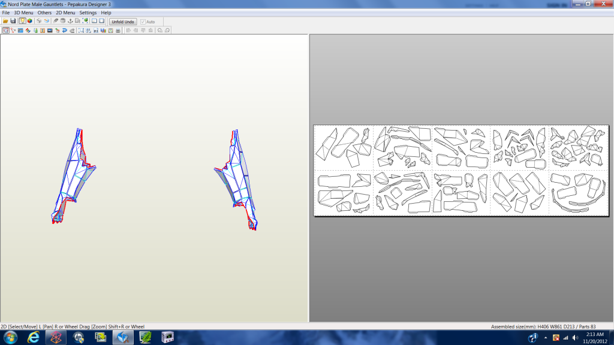Click the green fern monitor taskbar icon
The width and height of the screenshot is (614, 345).
(145, 337)
